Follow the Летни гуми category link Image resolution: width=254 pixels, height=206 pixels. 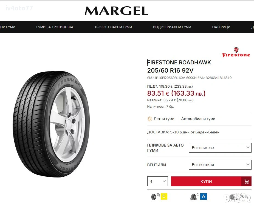(164, 119)
